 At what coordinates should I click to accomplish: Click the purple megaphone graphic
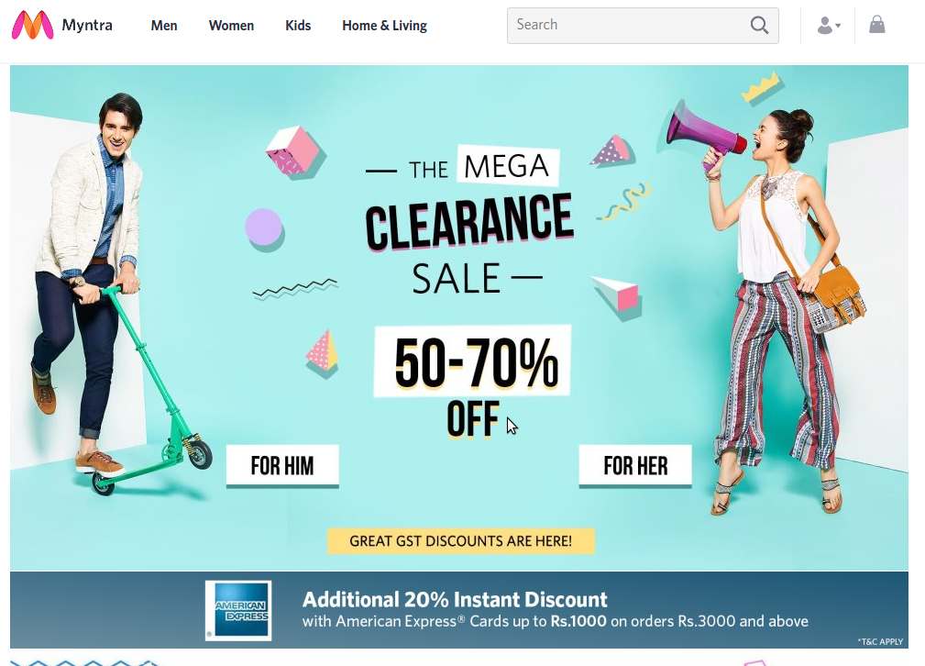[704, 137]
